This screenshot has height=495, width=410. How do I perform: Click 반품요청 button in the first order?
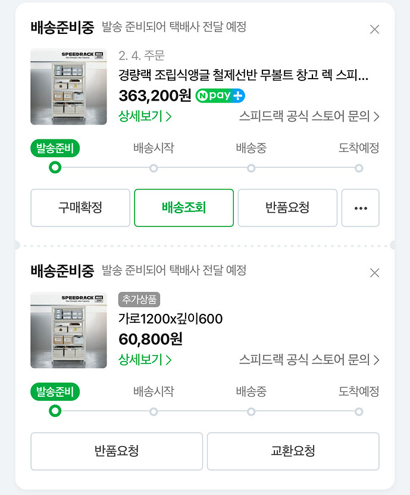coord(287,208)
